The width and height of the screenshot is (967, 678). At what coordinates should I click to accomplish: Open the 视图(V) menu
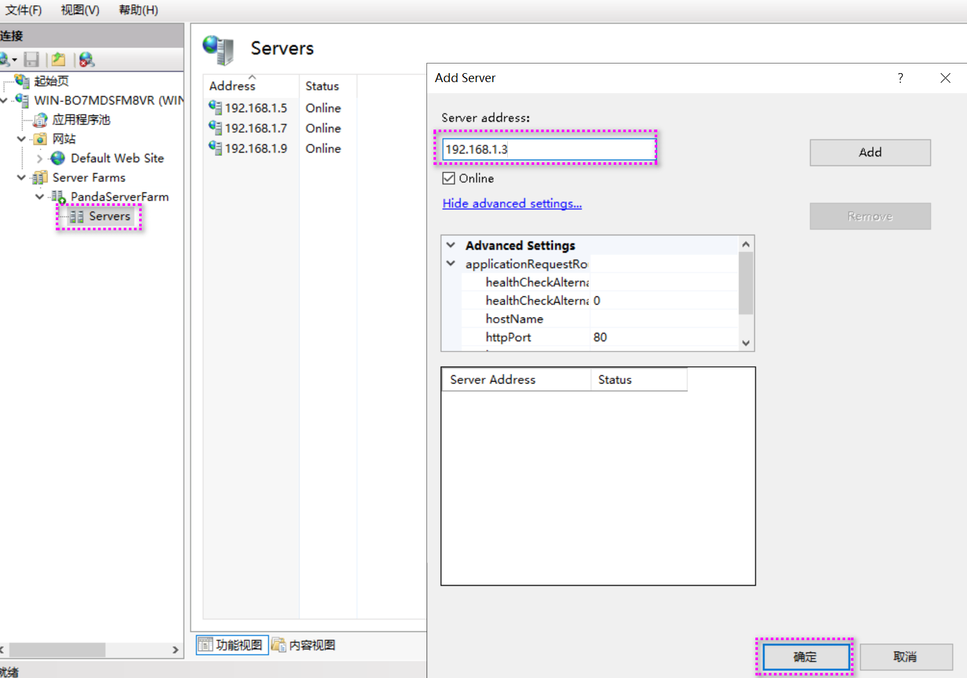80,10
